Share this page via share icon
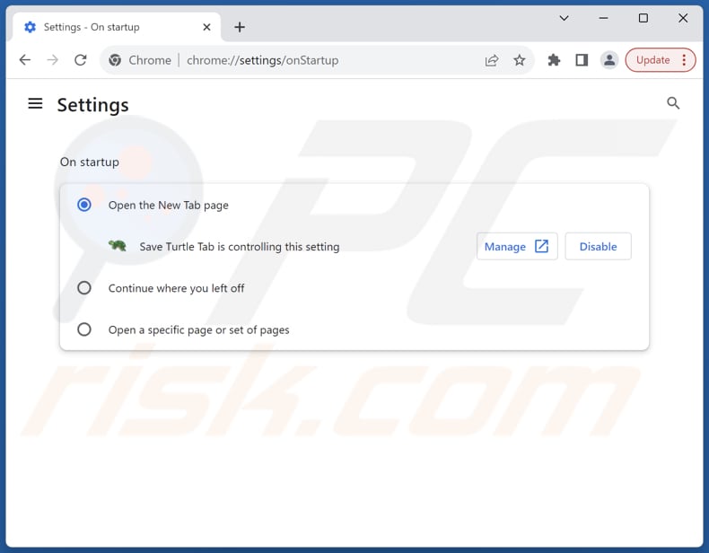709x553 pixels. pyautogui.click(x=492, y=60)
